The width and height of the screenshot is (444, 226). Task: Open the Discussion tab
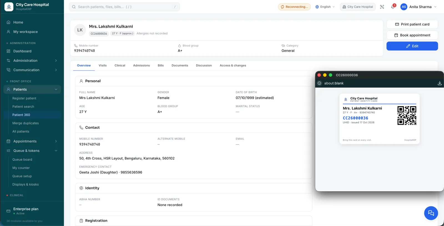pyautogui.click(x=204, y=66)
